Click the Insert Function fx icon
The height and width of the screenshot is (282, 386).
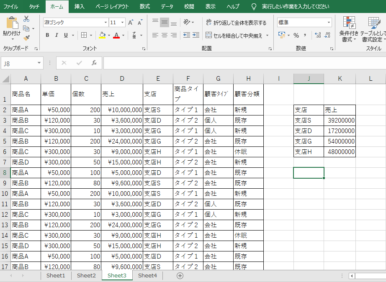[94, 63]
